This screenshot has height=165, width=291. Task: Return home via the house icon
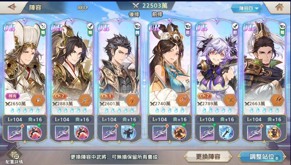[279, 7]
